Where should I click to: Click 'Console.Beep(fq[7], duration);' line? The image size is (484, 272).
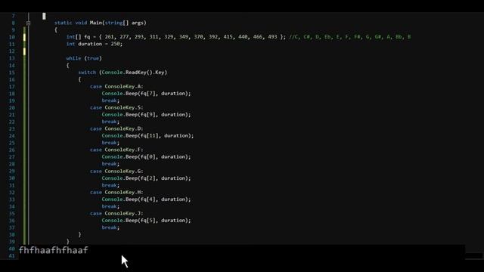pos(146,94)
